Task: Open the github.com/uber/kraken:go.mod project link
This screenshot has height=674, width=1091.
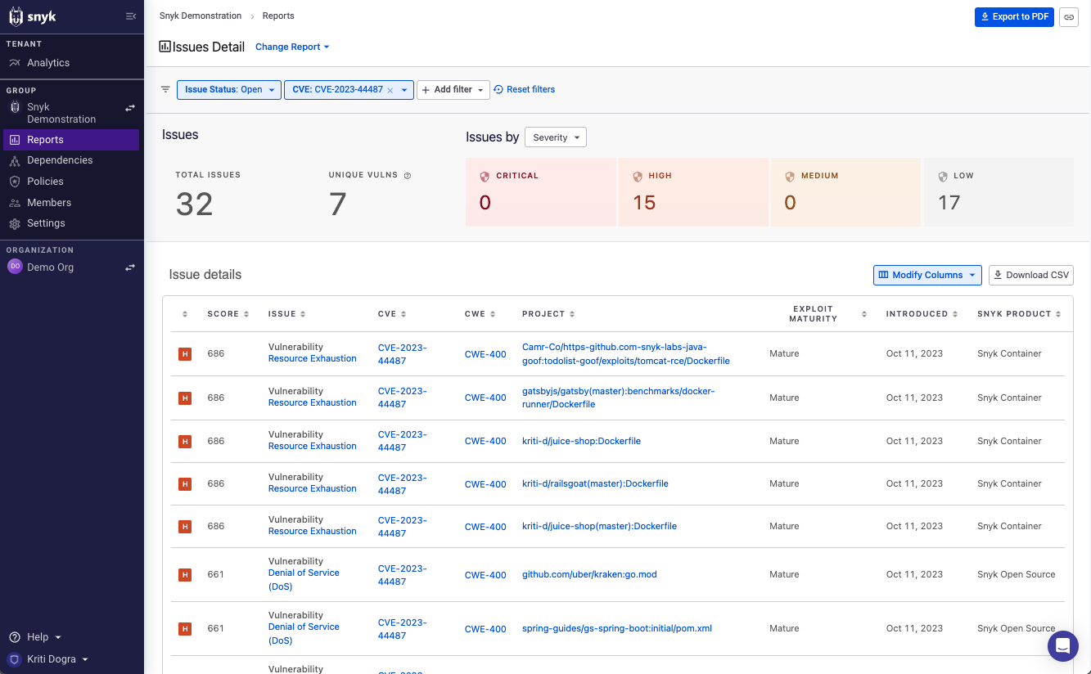Action: (589, 575)
